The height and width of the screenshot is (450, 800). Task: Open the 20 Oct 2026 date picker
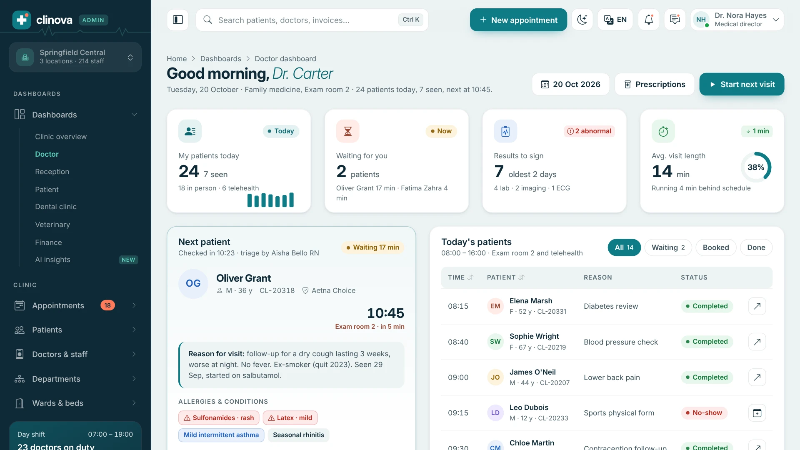tap(570, 84)
